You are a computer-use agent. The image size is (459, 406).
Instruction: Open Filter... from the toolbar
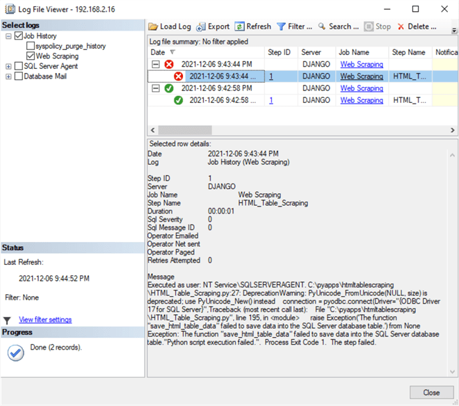(x=300, y=26)
